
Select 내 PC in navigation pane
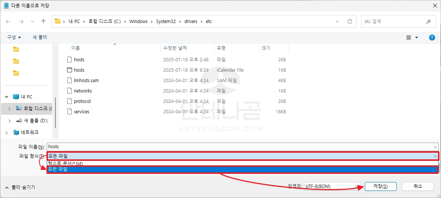pyautogui.click(x=27, y=97)
